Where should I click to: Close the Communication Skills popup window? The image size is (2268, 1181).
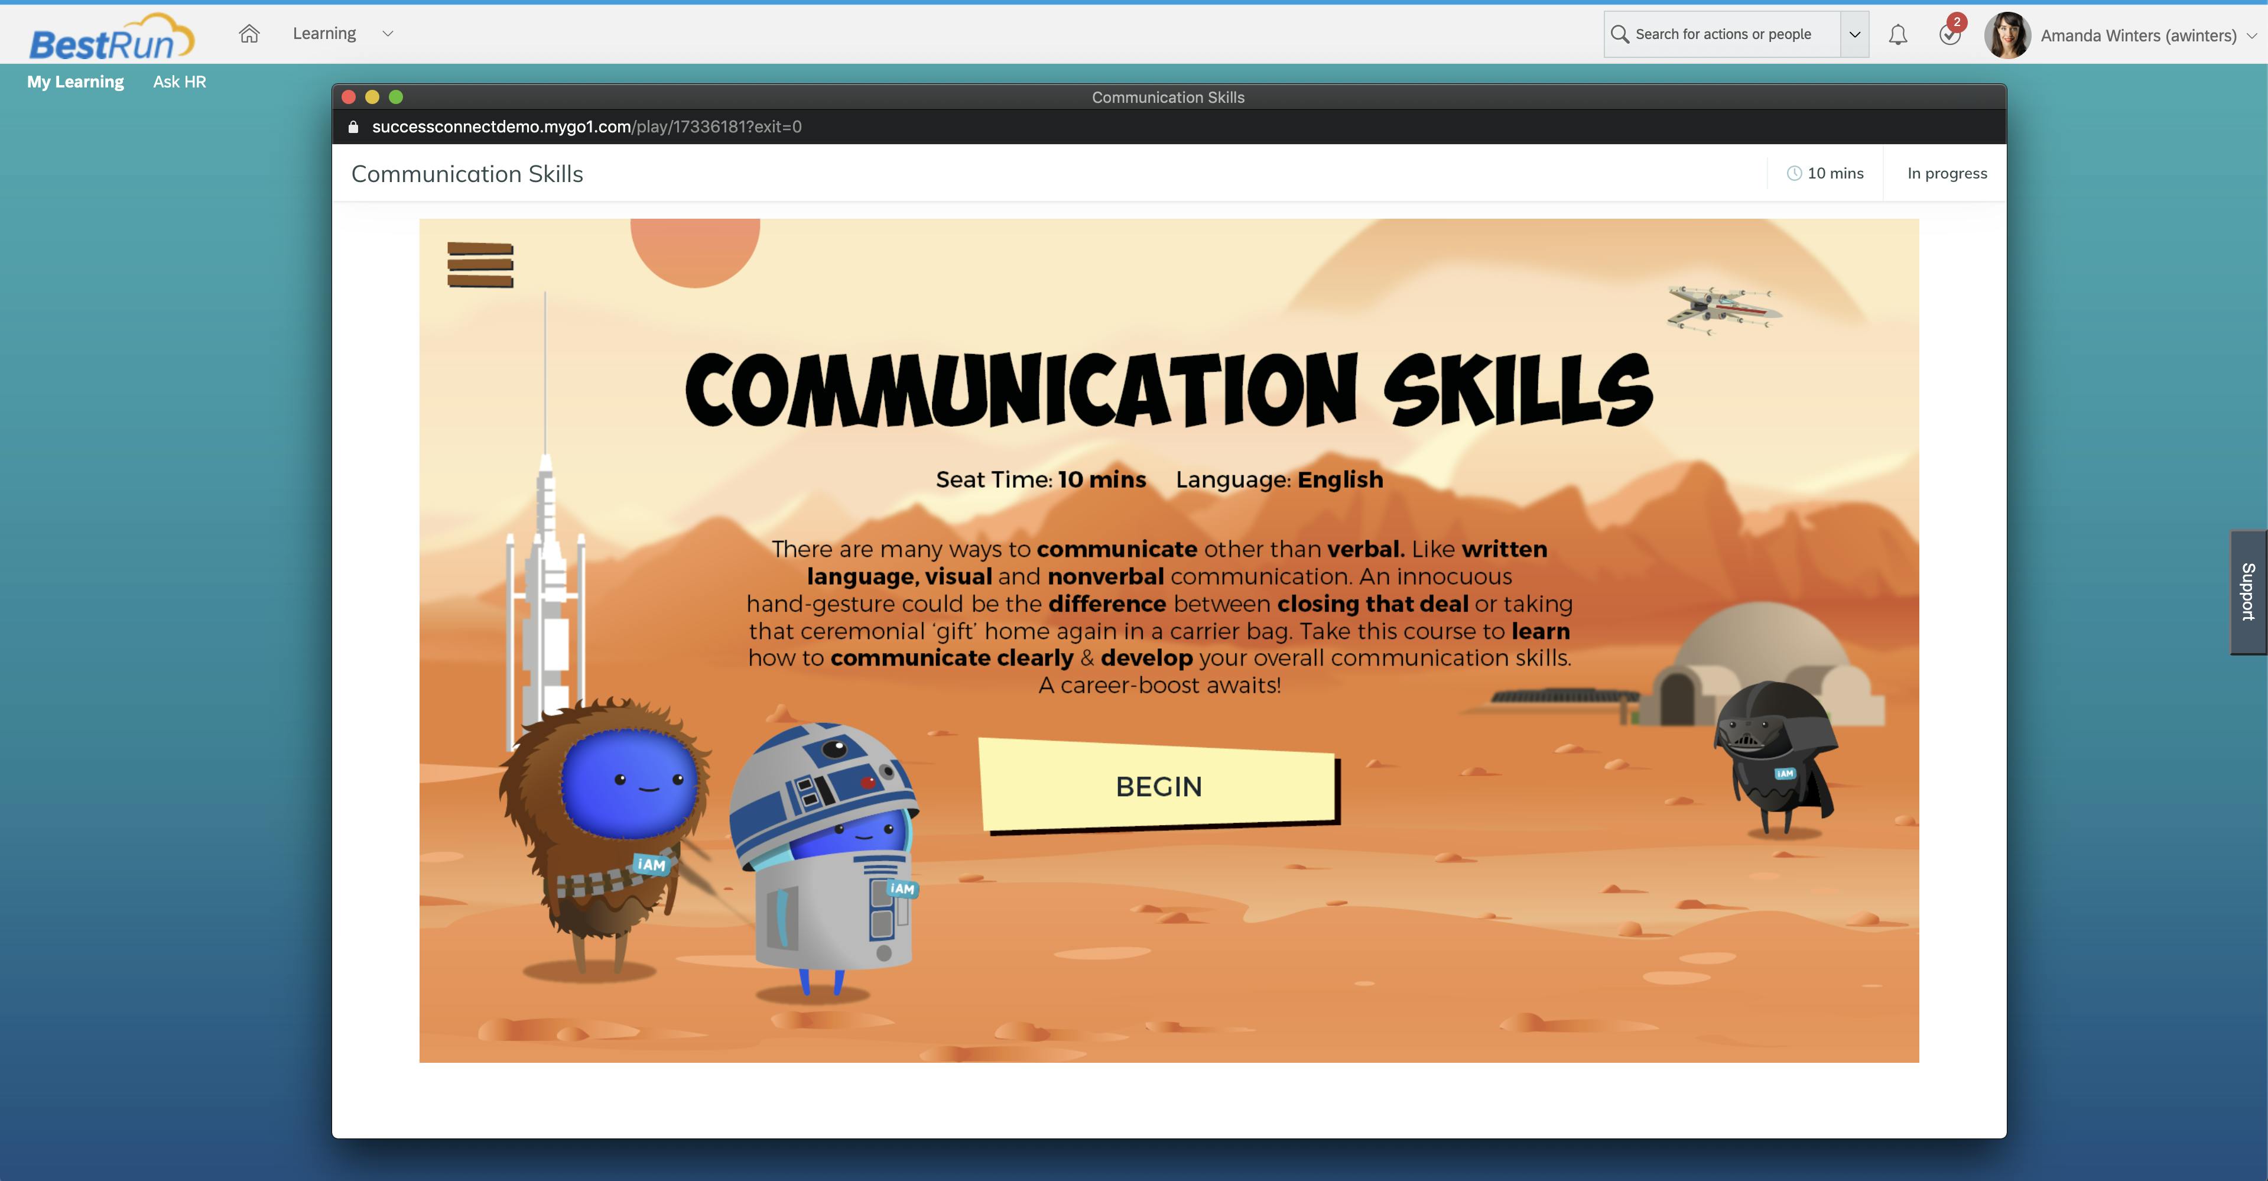coord(349,97)
